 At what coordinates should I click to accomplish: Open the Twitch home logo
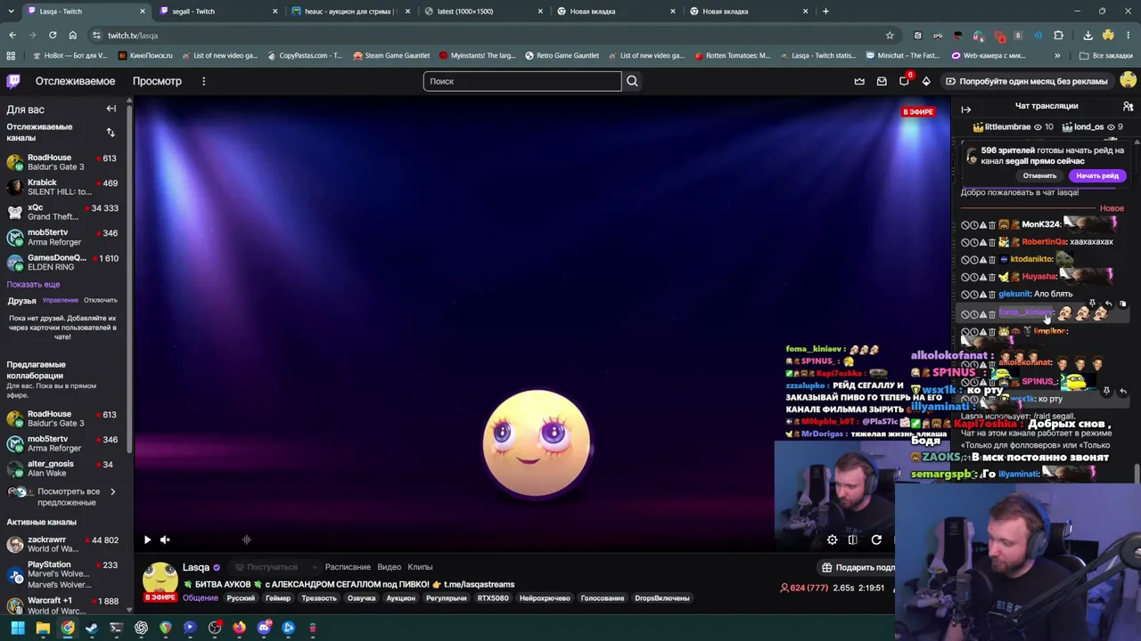[13, 81]
